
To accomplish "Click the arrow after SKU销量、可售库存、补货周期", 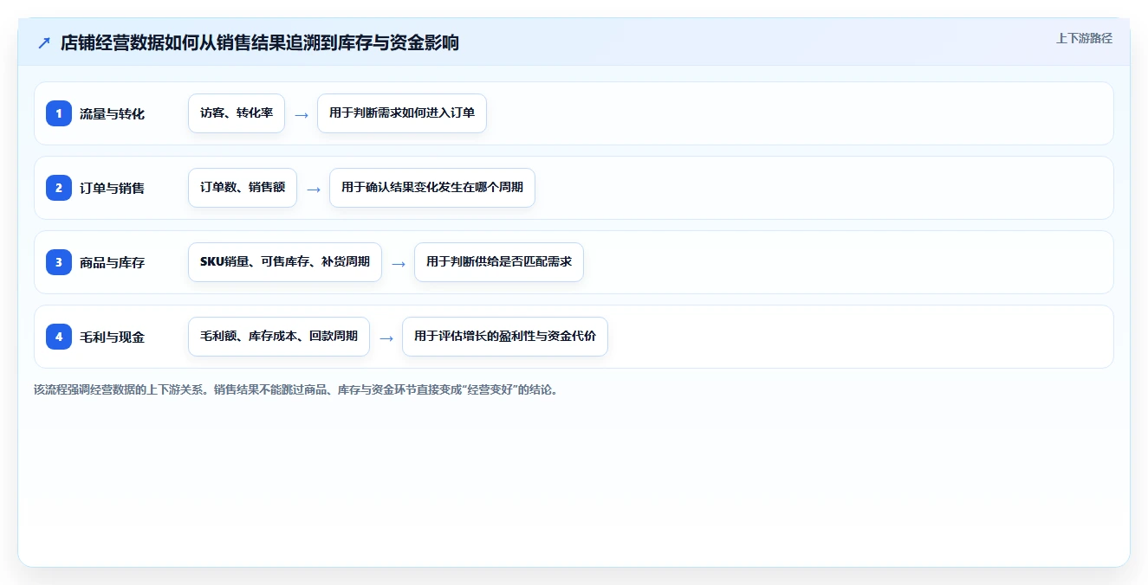I will tap(398, 263).
